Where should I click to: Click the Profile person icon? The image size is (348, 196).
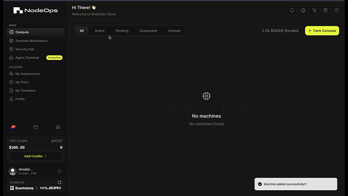click(x=11, y=99)
